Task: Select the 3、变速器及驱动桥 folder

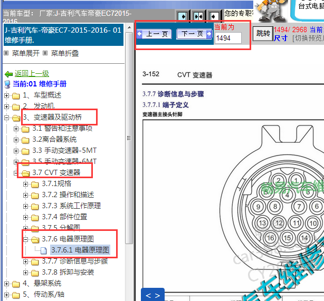Action: [x=52, y=117]
